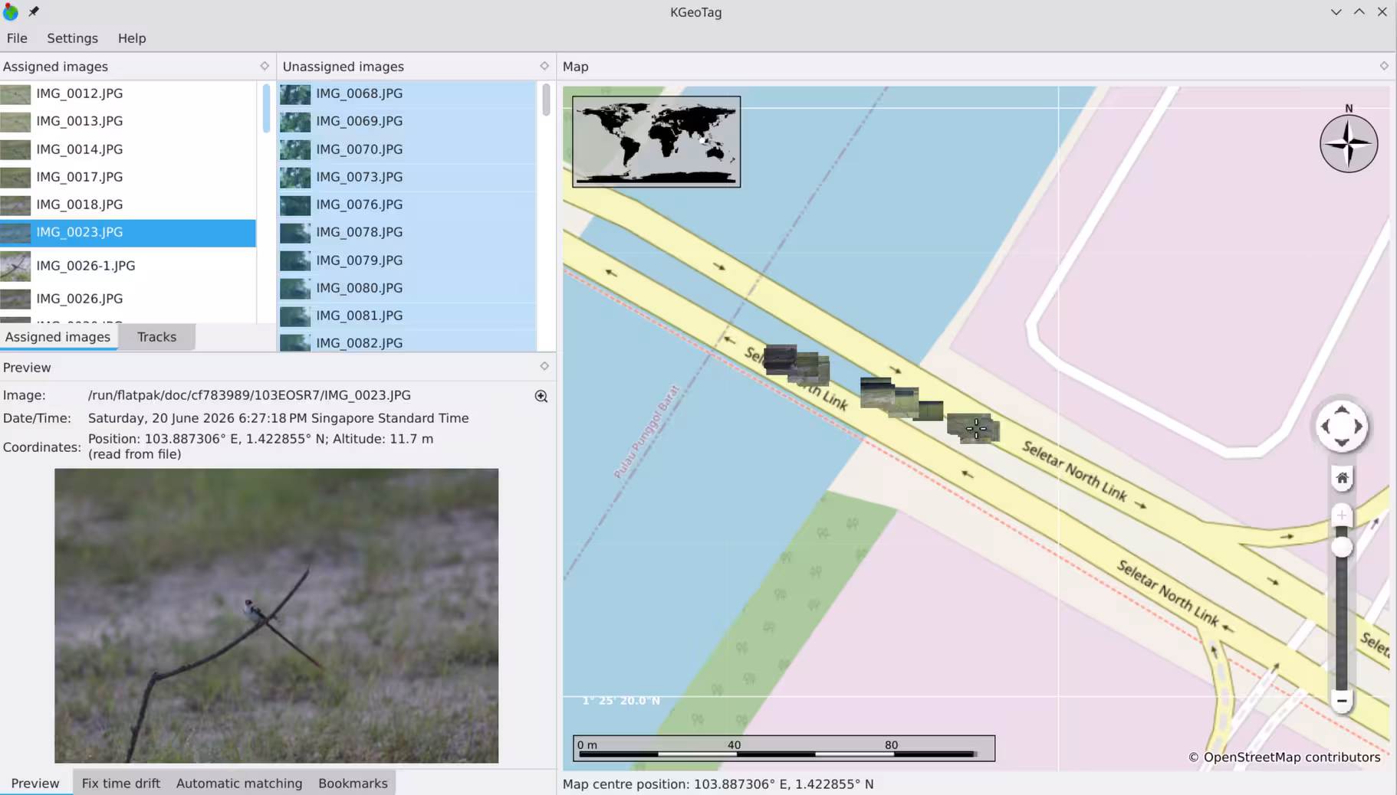
Task: Pan the map left with navigation arrow
Action: (1325, 426)
